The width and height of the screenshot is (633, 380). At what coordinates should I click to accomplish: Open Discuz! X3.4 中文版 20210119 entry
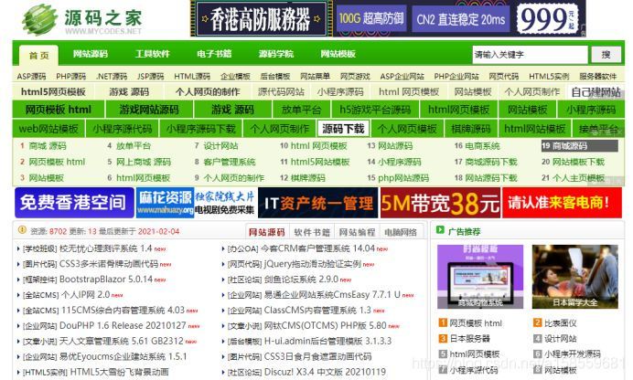325,372
